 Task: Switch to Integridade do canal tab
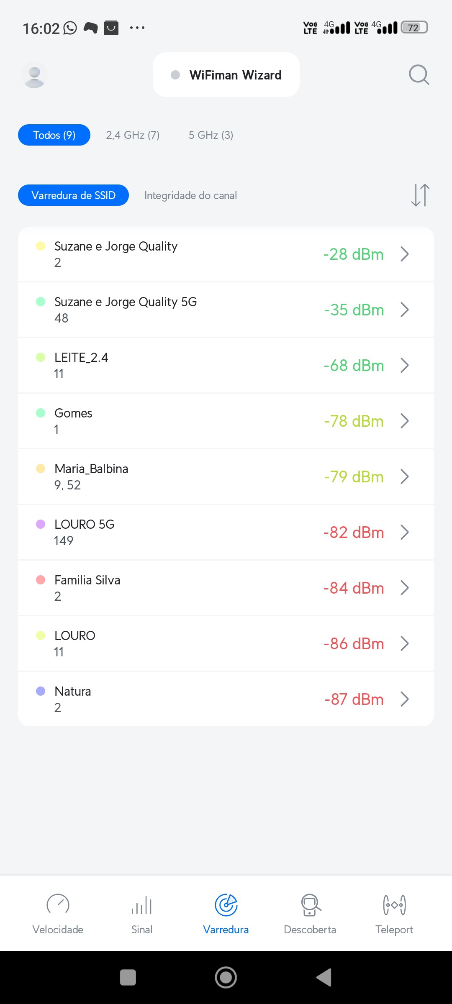tap(190, 195)
